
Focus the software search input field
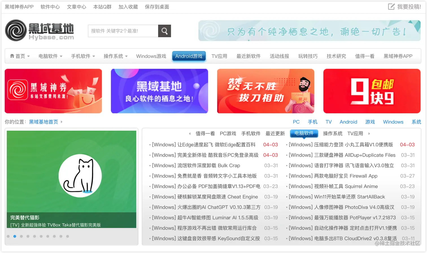click(x=123, y=31)
